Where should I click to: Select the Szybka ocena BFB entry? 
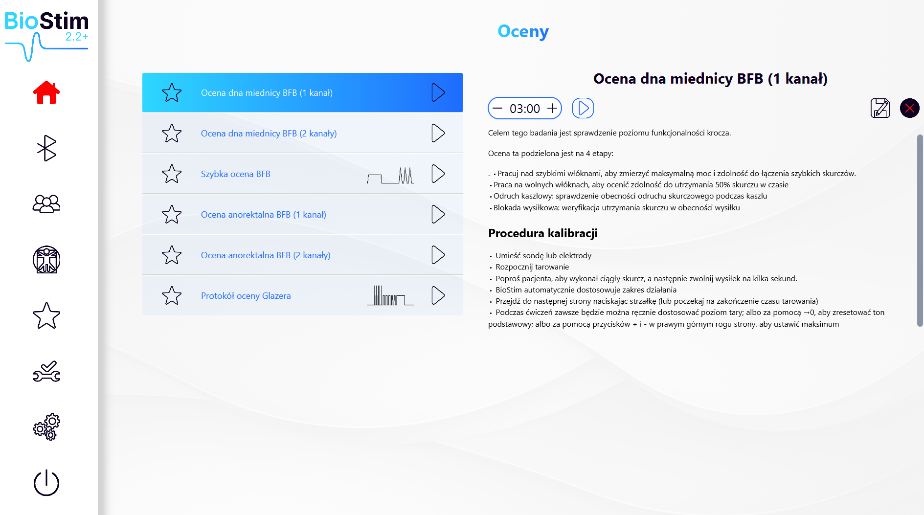[302, 174]
